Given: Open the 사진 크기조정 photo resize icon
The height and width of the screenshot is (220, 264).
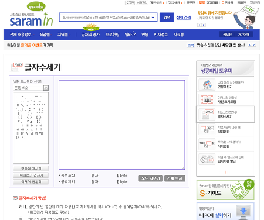Looking at the screenshot, I should [207, 99].
